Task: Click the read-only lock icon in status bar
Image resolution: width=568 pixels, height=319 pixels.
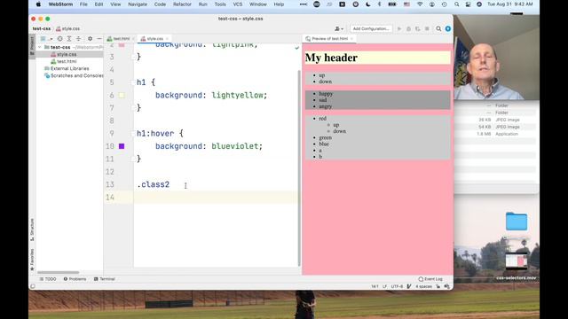Action: [438, 286]
